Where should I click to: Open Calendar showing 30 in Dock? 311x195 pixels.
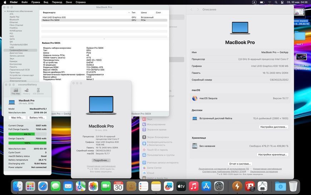coord(118,186)
